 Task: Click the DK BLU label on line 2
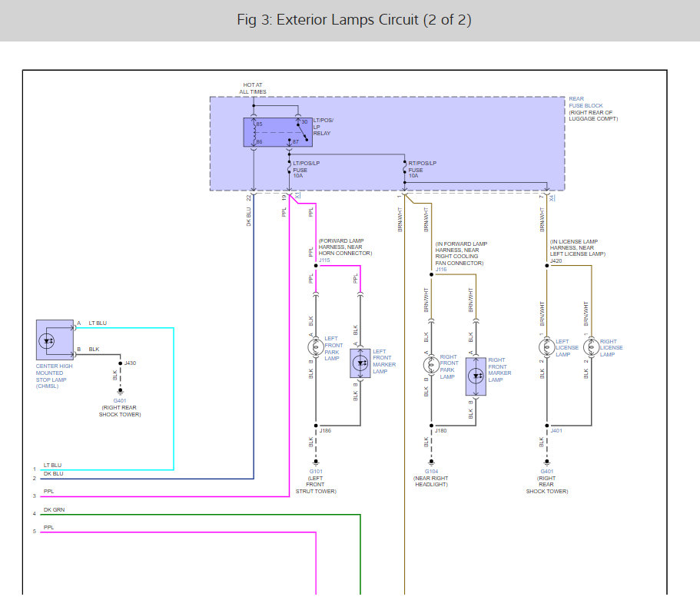(x=53, y=474)
